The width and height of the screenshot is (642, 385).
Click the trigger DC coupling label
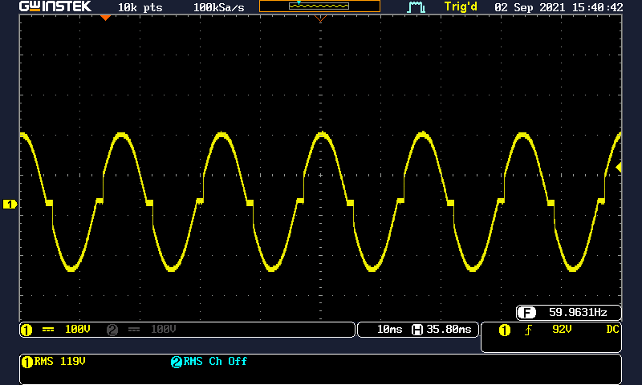(612, 330)
